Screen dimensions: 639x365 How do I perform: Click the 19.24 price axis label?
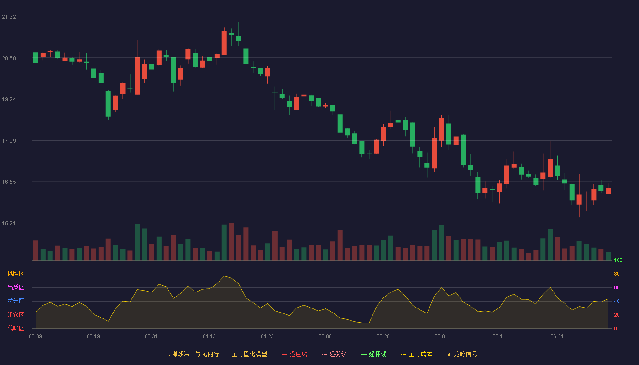[9, 99]
